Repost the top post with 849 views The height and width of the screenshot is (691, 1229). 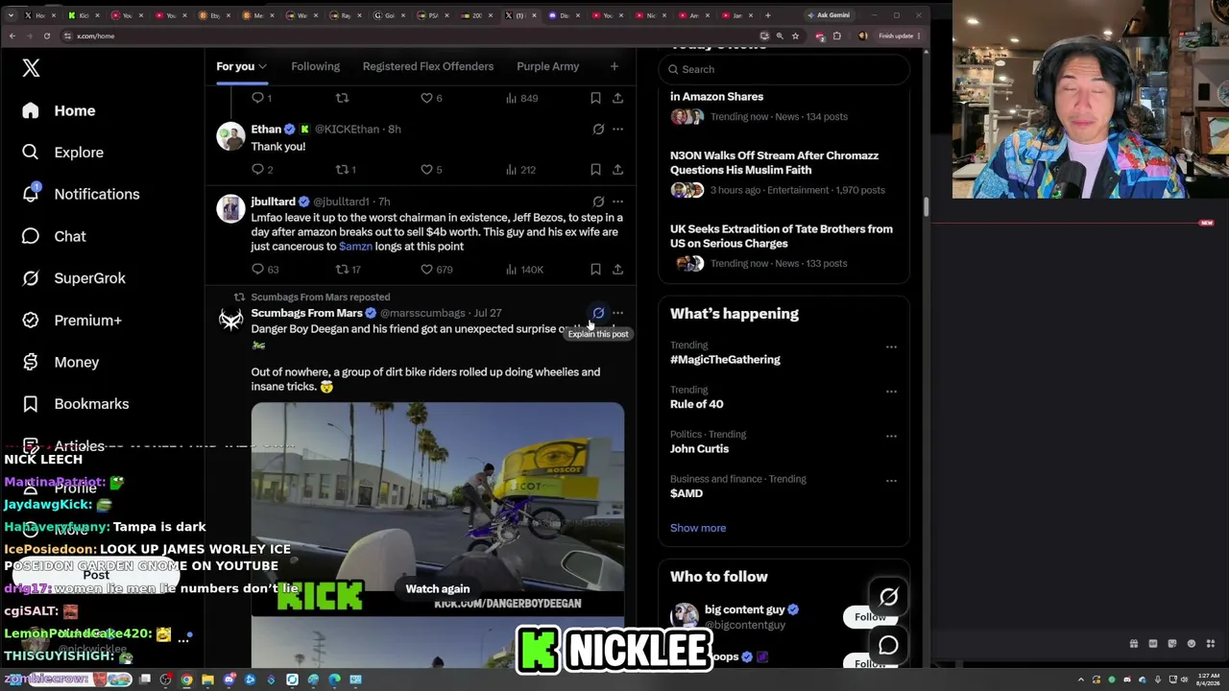[342, 98]
